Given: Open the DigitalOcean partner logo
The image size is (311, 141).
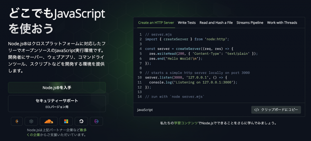Looking at the screenshot, I should [x=81, y=121].
